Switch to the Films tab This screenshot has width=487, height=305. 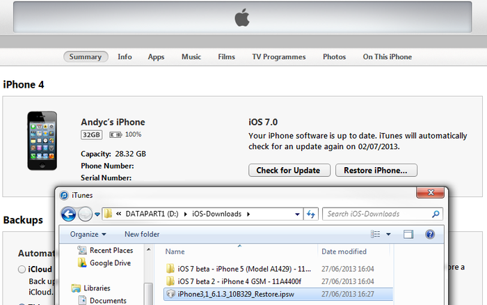(226, 56)
